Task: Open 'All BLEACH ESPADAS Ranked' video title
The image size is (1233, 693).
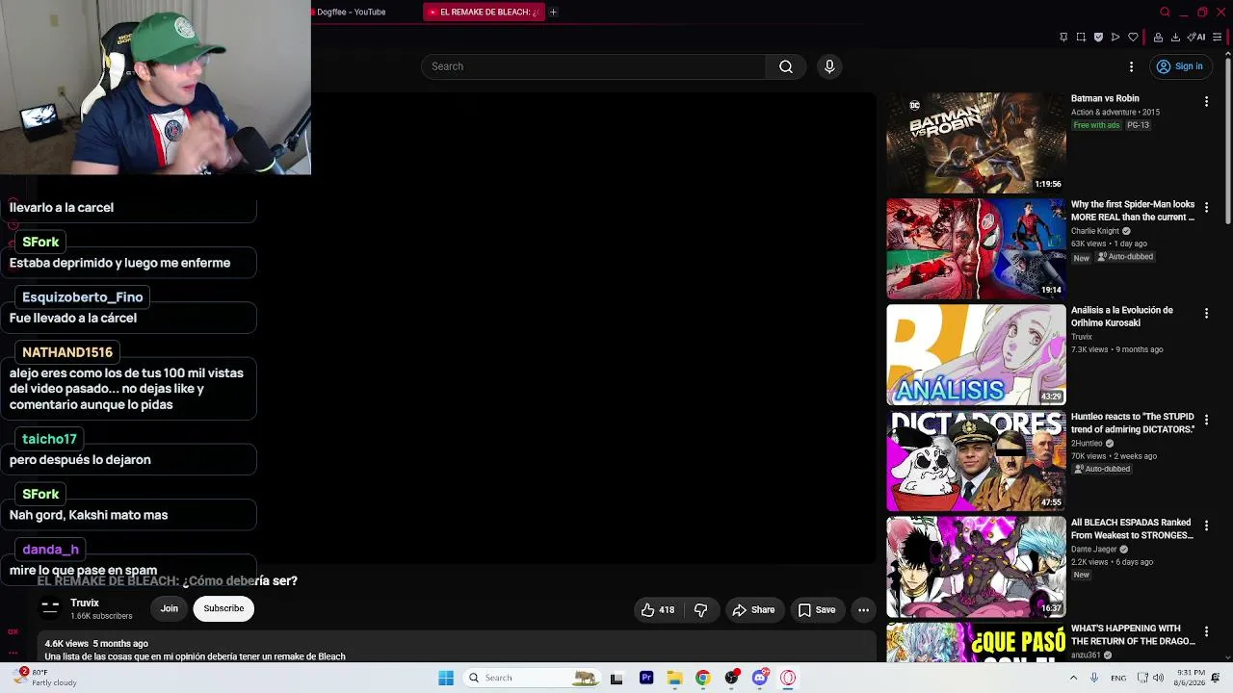Action: pyautogui.click(x=1133, y=529)
